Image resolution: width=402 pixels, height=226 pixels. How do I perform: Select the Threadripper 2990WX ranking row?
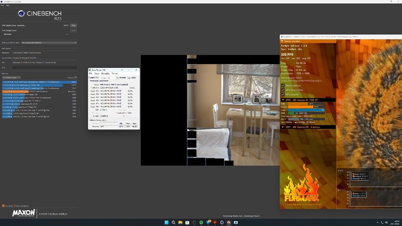point(39,82)
